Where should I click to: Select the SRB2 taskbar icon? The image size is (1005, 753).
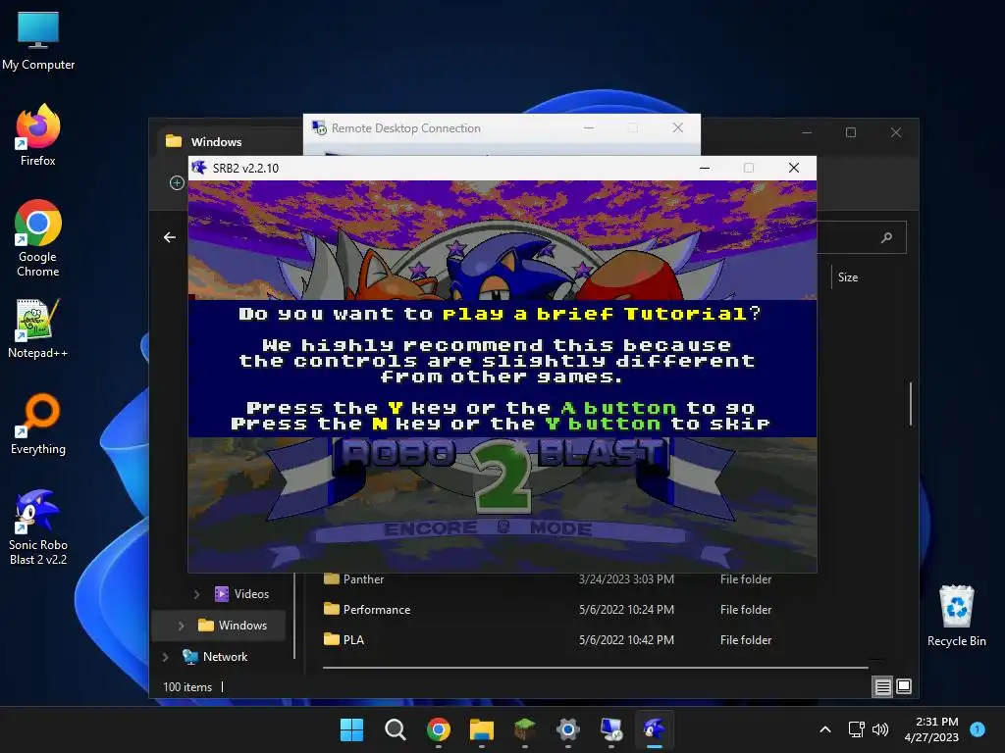point(655,729)
